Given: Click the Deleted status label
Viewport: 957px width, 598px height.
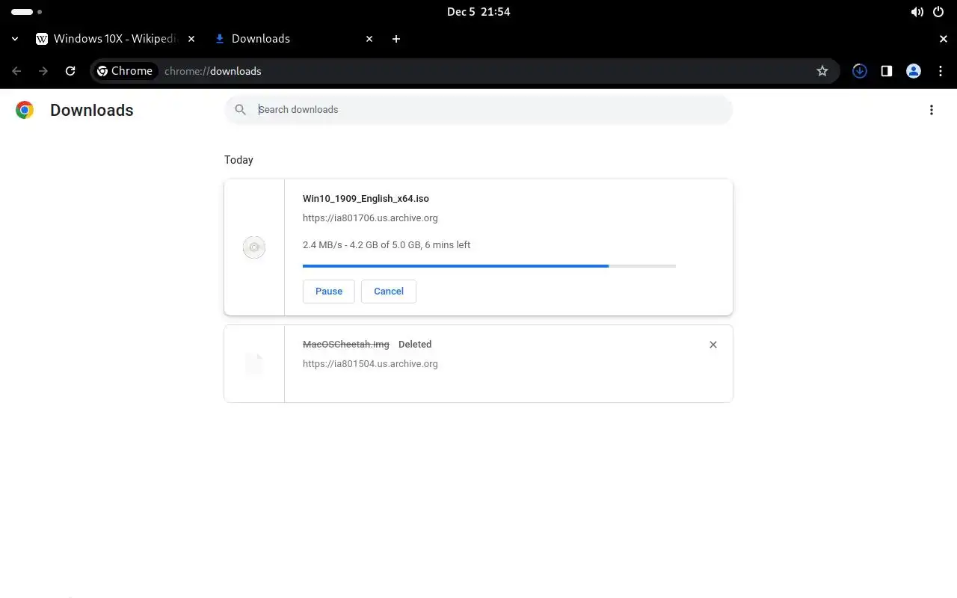Looking at the screenshot, I should click(x=415, y=345).
